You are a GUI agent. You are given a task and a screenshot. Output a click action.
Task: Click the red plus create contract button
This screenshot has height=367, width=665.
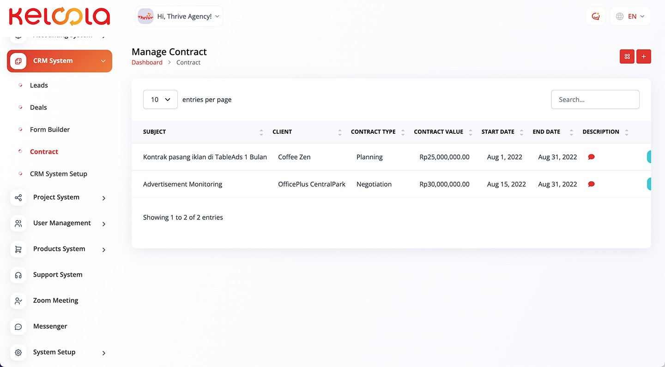pyautogui.click(x=644, y=56)
